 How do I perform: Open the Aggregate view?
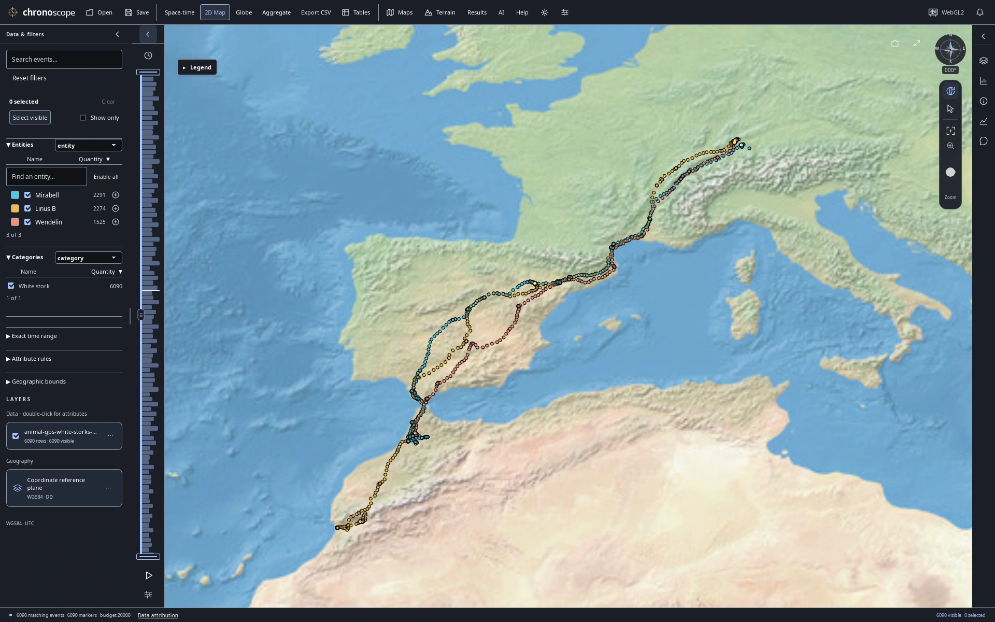point(276,12)
